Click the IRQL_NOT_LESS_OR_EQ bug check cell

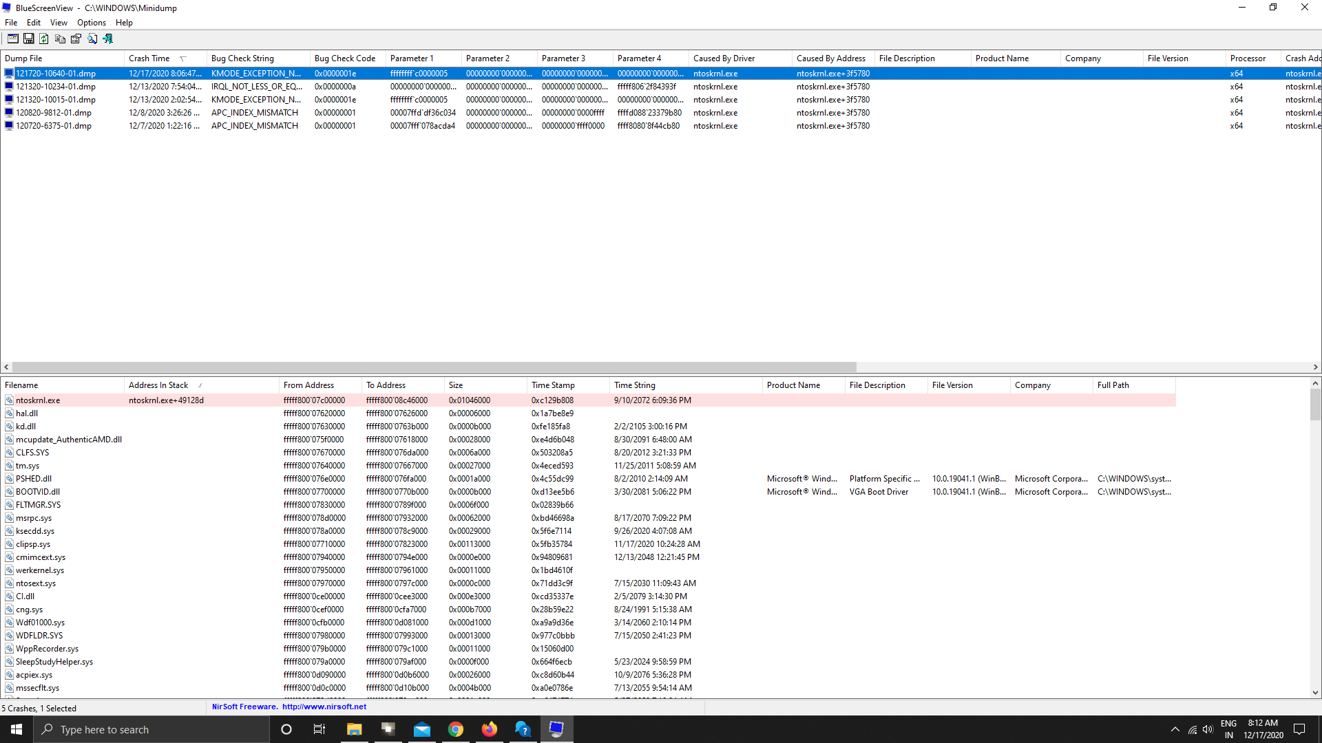(x=257, y=87)
